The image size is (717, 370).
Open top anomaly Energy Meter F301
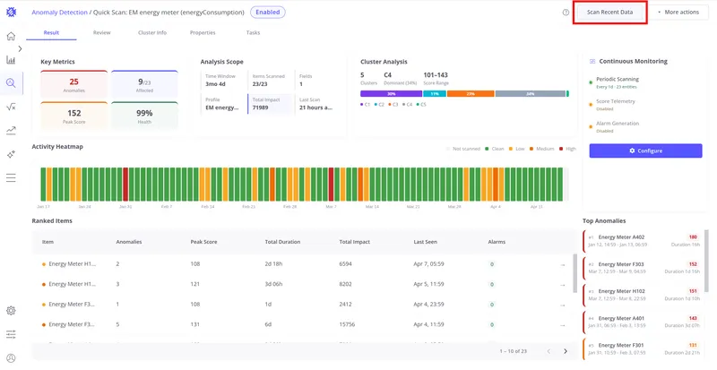(x=643, y=348)
